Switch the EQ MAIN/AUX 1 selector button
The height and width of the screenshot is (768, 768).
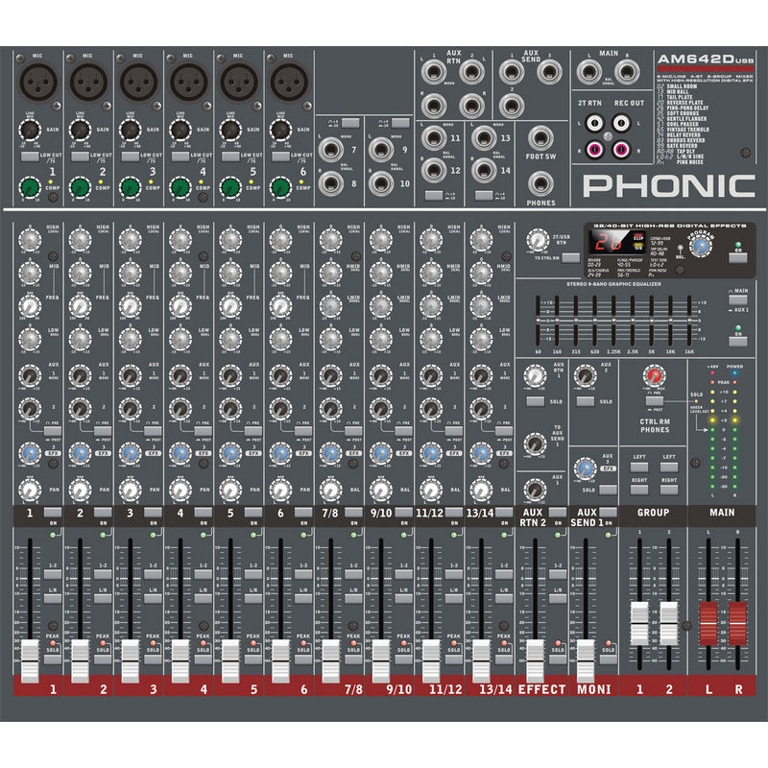pos(737,300)
